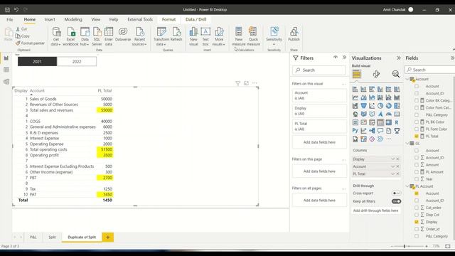Open the File menu

point(9,19)
